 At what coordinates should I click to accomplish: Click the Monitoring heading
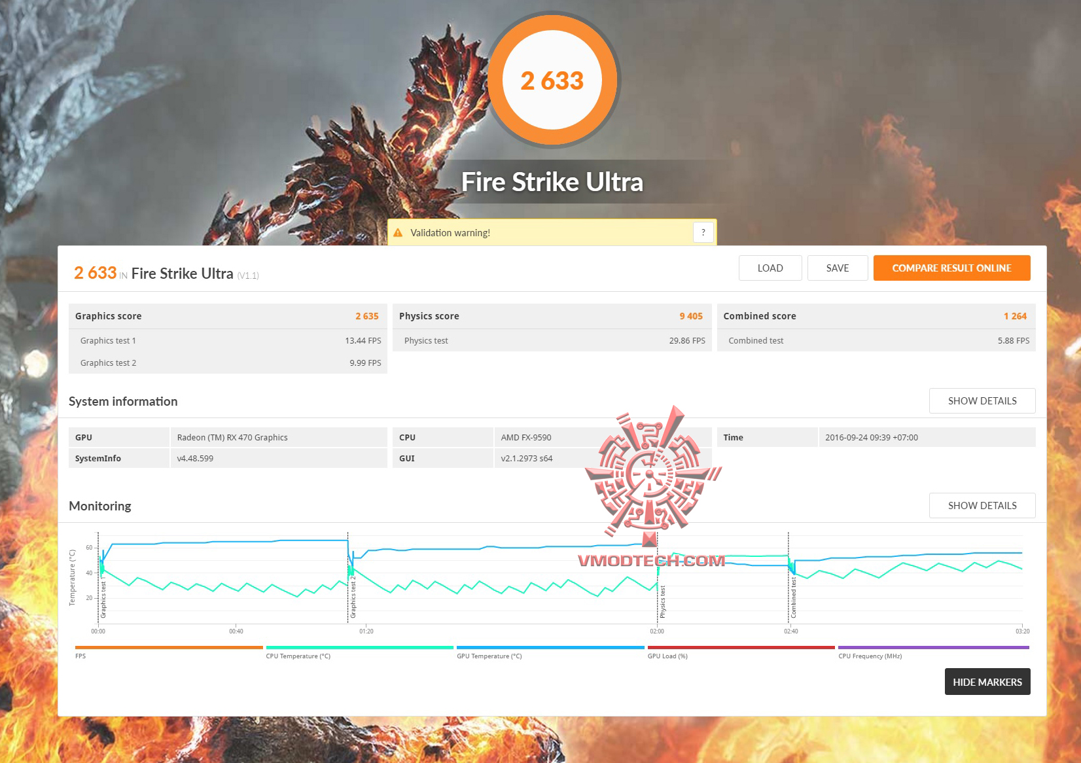(x=100, y=506)
